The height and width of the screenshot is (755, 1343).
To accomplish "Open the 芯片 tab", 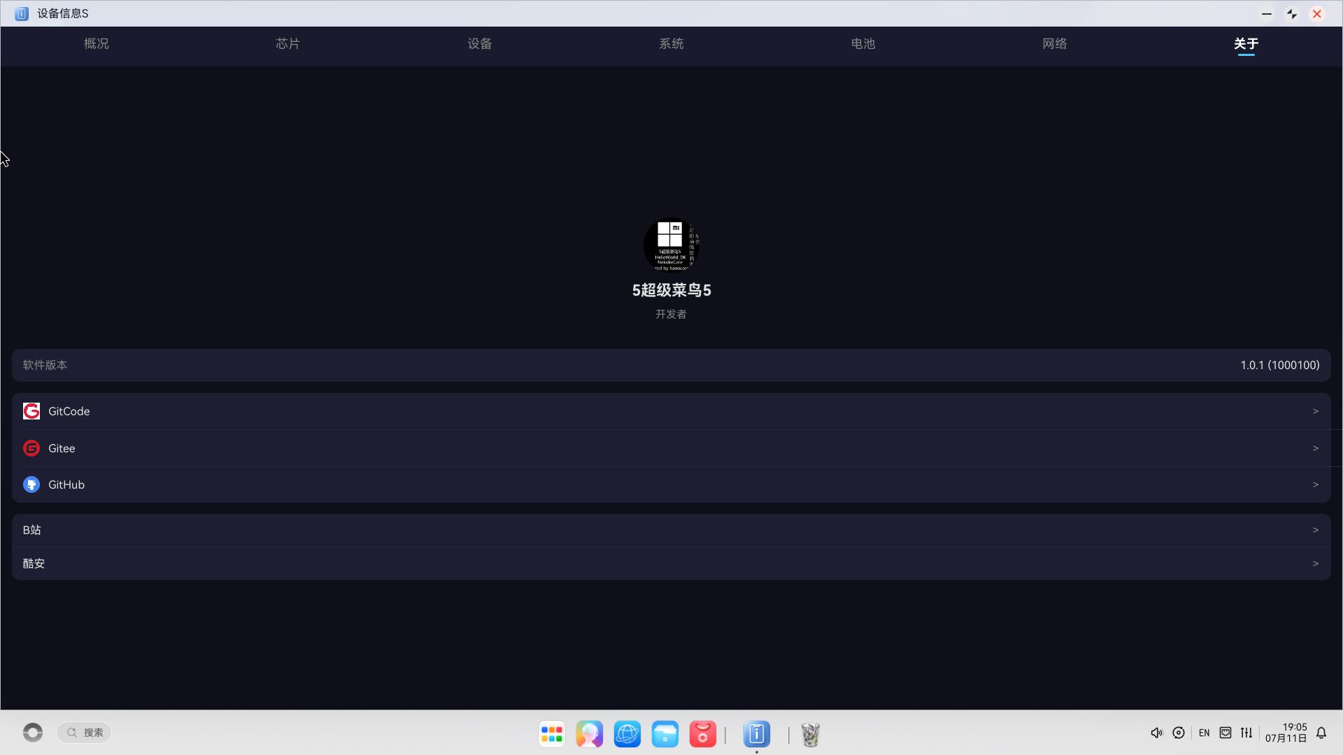I will tap(288, 43).
